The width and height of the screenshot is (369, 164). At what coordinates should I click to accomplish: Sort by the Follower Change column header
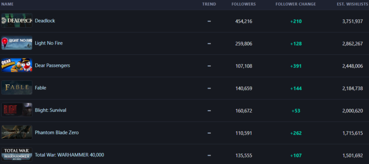point(296,4)
